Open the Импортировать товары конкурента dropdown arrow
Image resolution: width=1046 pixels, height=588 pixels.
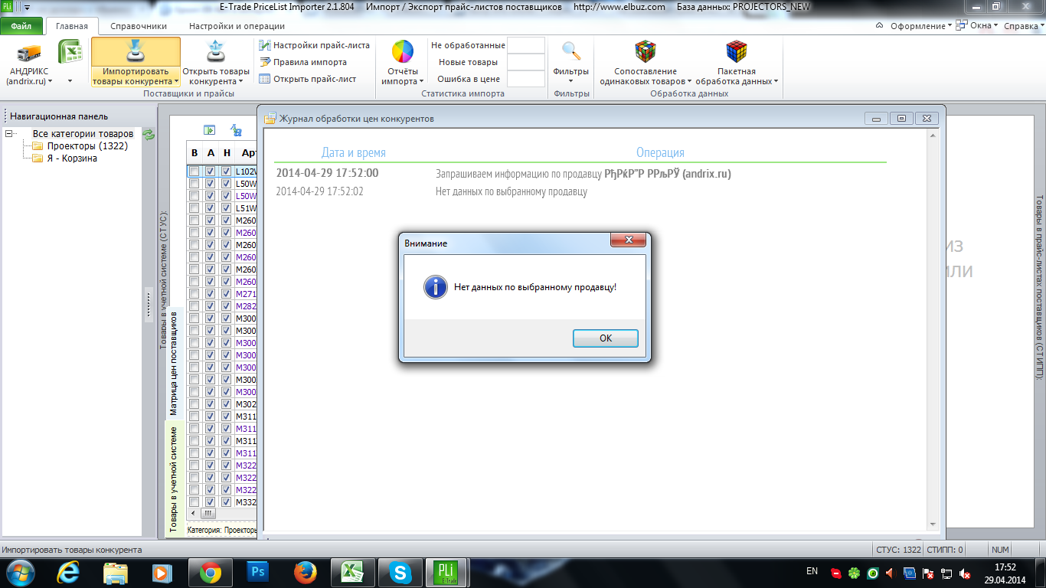[176, 81]
